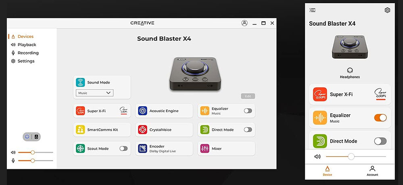This screenshot has height=185, width=403.
Task: Click the Edit button below device image
Action: [248, 96]
